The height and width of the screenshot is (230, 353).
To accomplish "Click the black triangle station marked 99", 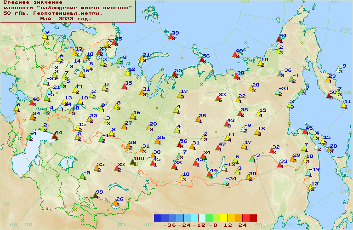I will point(96,195).
